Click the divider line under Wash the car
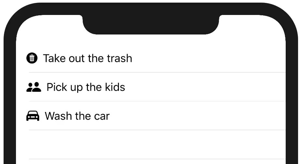This screenshot has width=301, height=164. 157,130
